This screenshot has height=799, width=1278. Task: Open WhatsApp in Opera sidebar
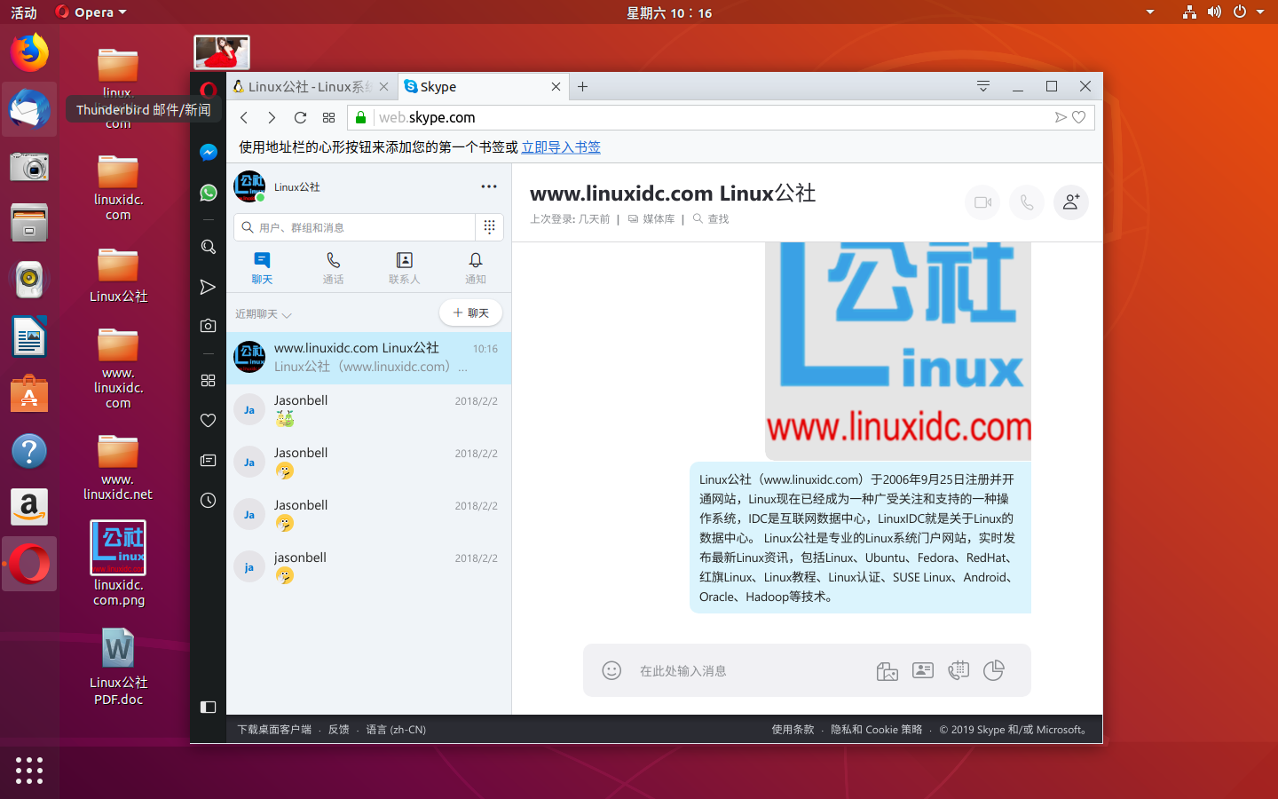coord(209,193)
